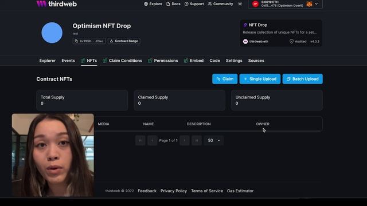Click the blue contract avatar circle
This screenshot has height=206, width=367.
[x=52, y=33]
